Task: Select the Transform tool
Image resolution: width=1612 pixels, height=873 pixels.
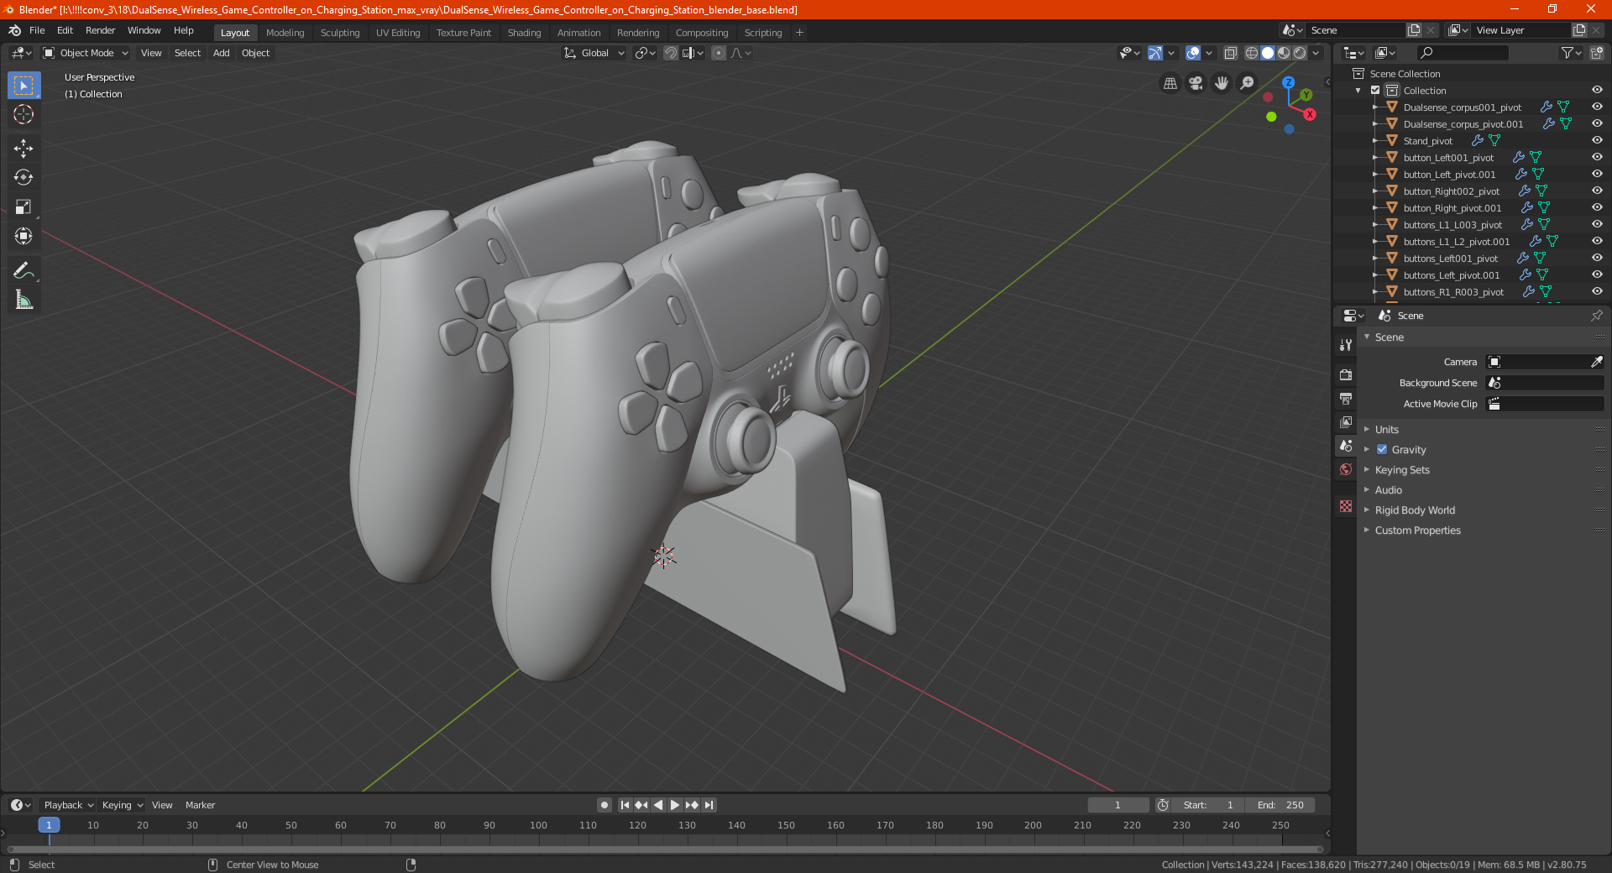Action: pos(24,236)
